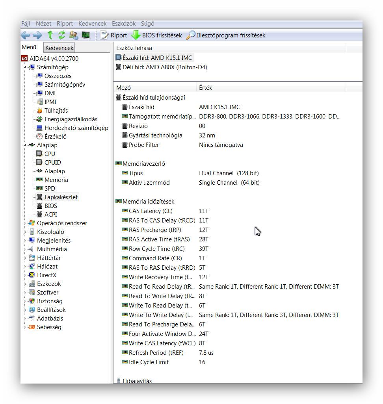Select Alaplap child item under Alaplap
This screenshot has width=383, height=404.
point(55,171)
